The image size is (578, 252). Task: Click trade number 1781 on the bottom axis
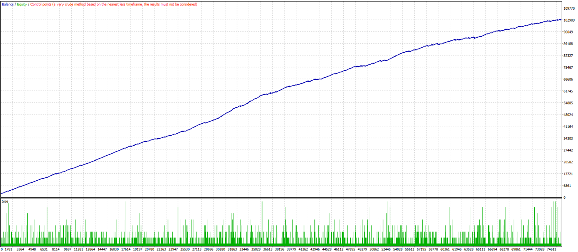(9, 249)
